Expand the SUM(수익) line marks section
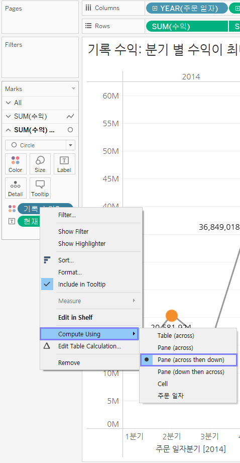Image resolution: width=240 pixels, height=463 pixels. (x=8, y=116)
